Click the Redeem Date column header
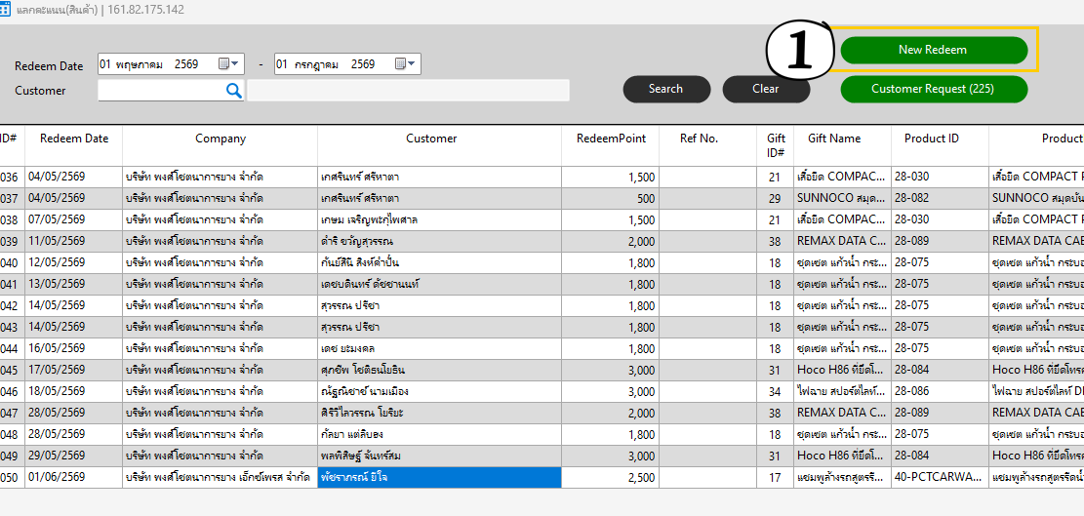Image resolution: width=1084 pixels, height=516 pixels. click(74, 139)
